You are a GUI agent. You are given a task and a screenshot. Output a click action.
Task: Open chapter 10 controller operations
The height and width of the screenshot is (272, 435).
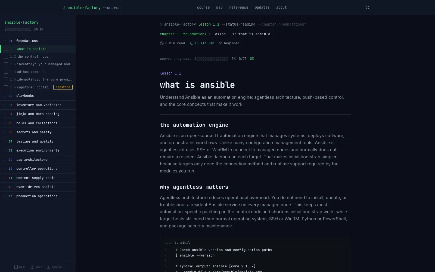pyautogui.click(x=38, y=169)
